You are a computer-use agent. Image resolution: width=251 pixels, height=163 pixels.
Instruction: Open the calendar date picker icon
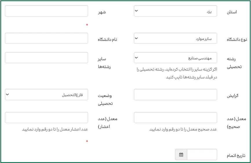(x=181, y=155)
